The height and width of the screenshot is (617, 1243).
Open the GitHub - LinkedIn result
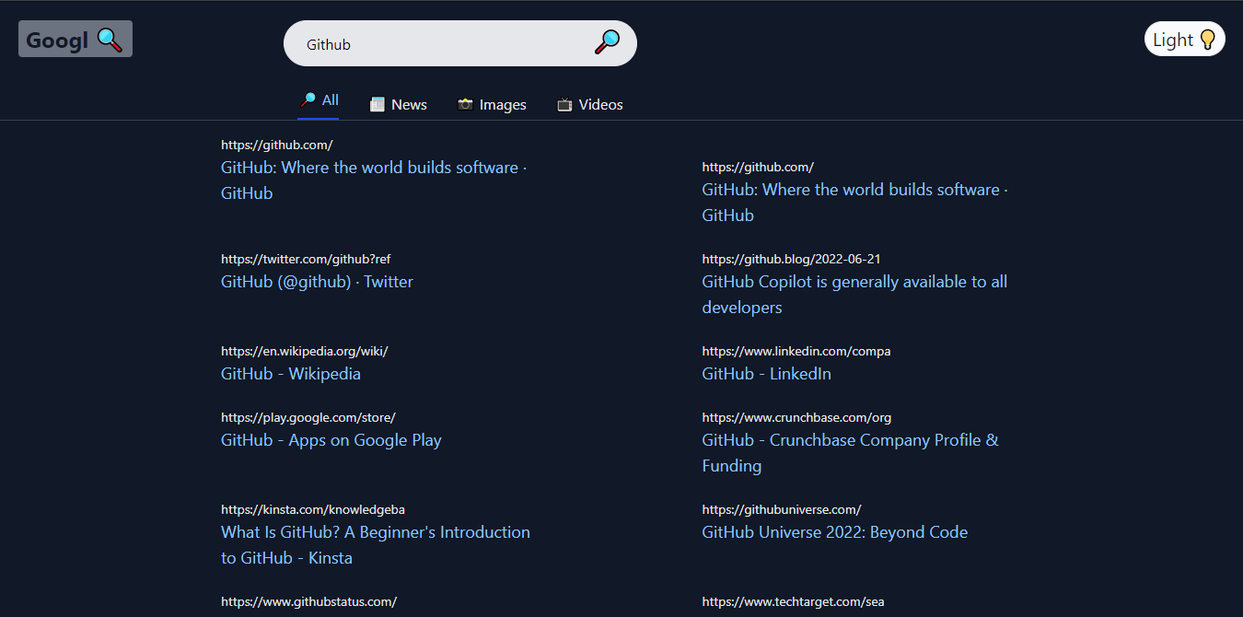coord(767,374)
